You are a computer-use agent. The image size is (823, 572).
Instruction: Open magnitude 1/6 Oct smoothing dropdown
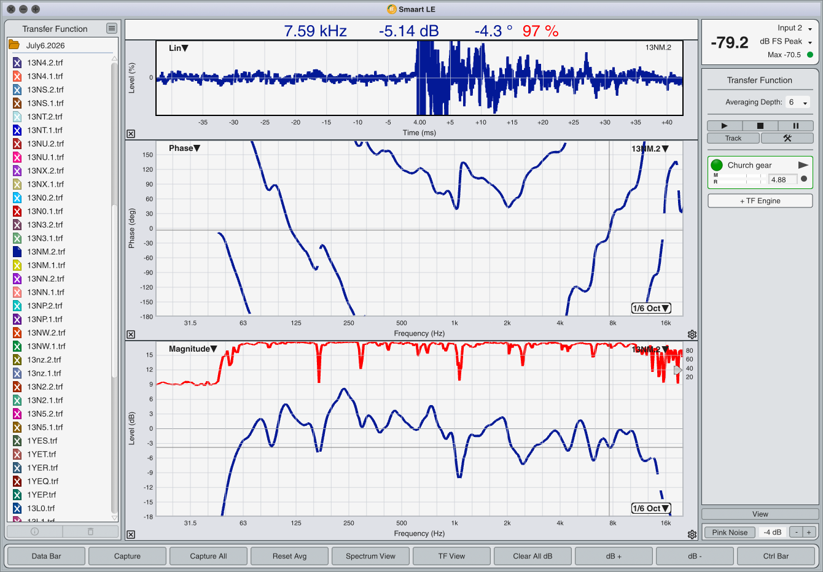coord(651,508)
